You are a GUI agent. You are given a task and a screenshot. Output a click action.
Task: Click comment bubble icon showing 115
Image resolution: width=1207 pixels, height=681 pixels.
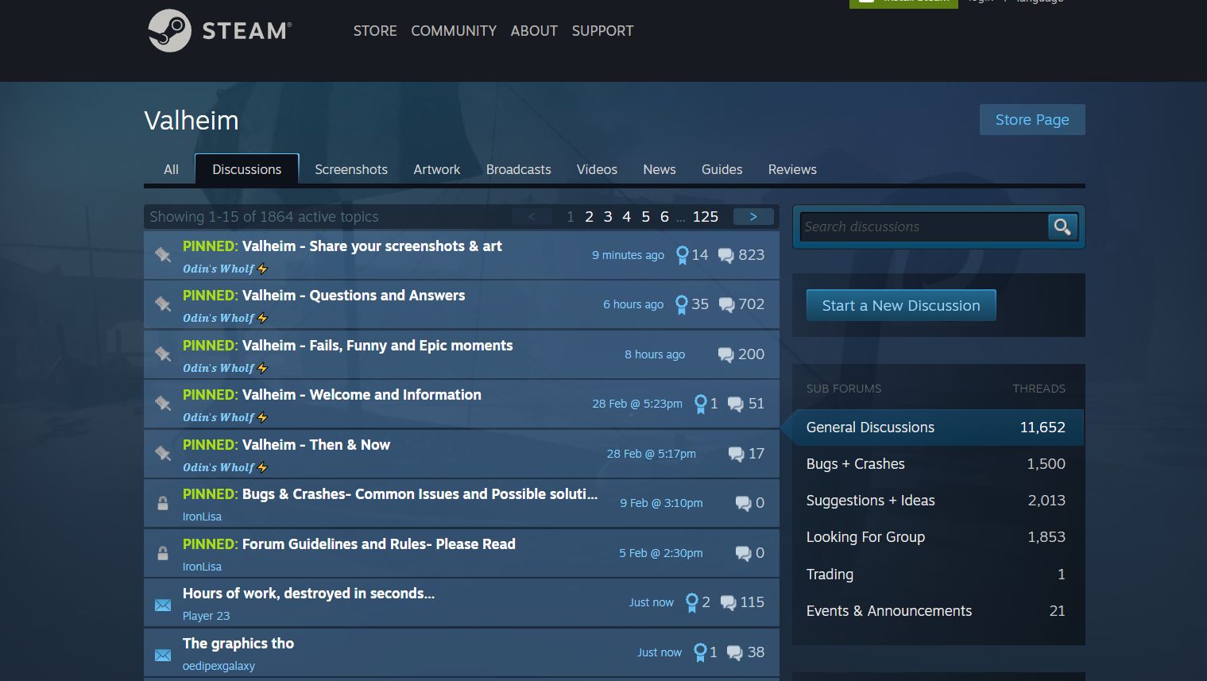pyautogui.click(x=728, y=602)
